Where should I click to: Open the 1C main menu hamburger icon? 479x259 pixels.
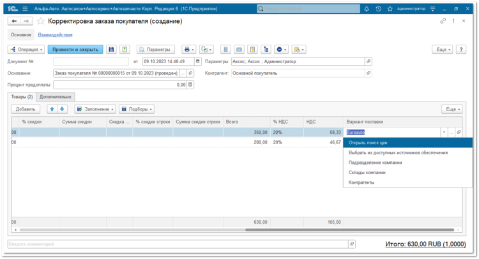point(25,9)
